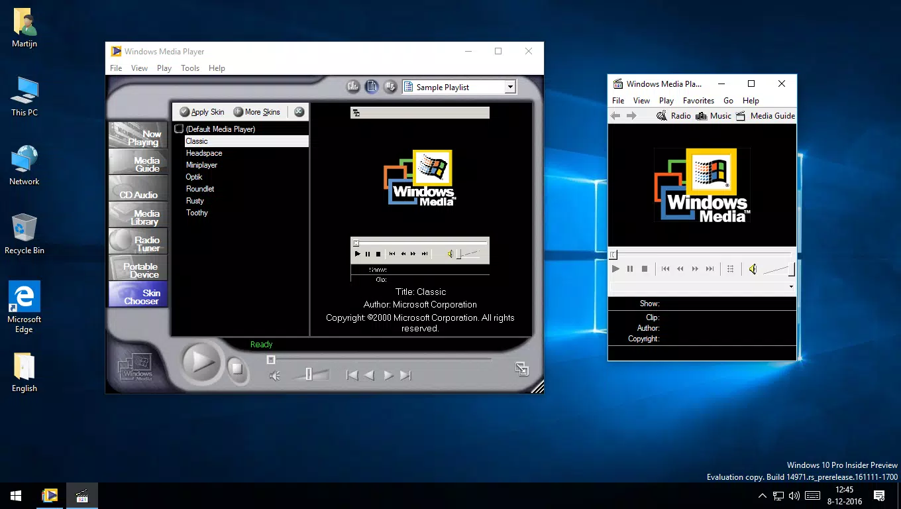Skip forward in the classic player

[x=710, y=269]
